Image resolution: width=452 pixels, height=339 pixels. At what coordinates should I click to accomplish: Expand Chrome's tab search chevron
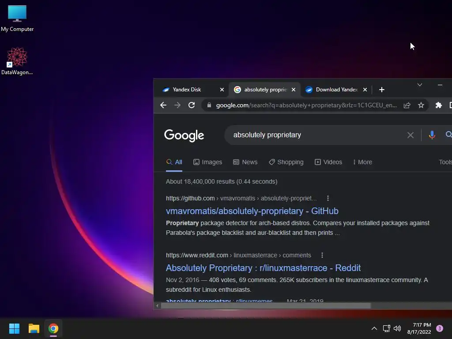pos(419,85)
